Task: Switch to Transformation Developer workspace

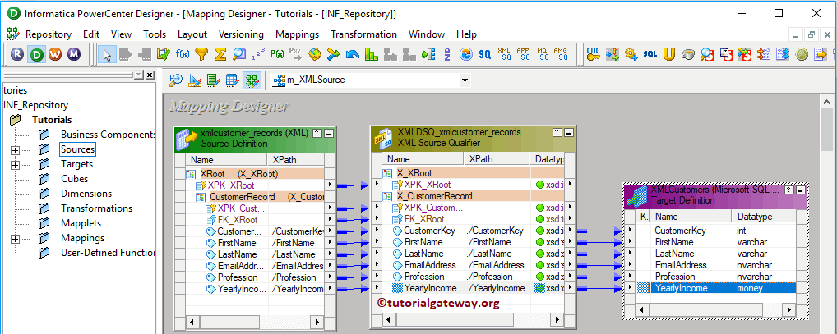Action: [x=214, y=80]
